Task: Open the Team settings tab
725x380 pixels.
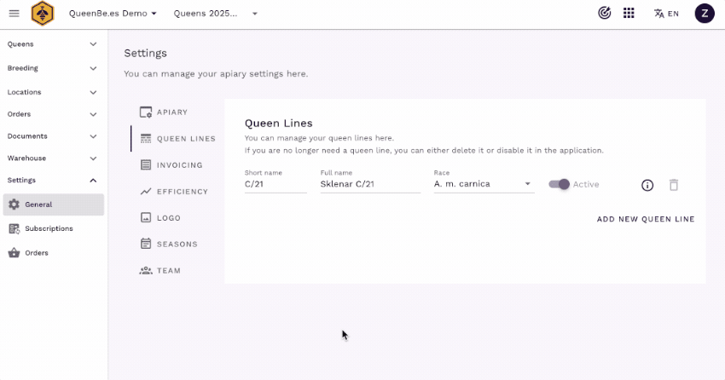Action: point(160,271)
